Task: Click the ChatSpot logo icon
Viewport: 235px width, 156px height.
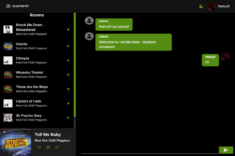Action: tap(8, 6)
